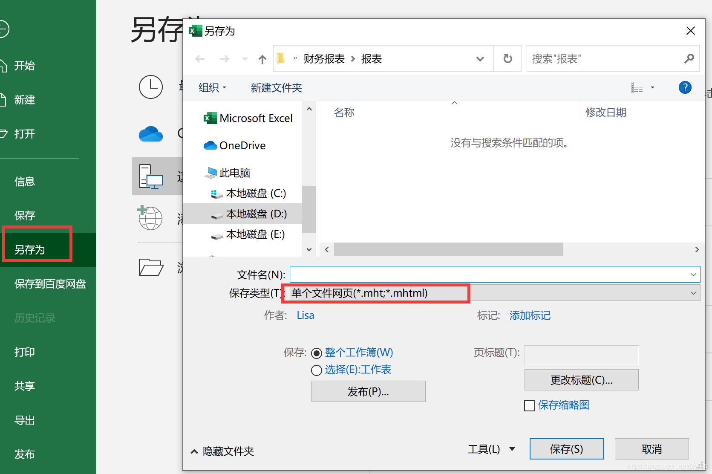Refresh the current folder view
Viewport: 712px width, 474px height.
click(x=507, y=59)
